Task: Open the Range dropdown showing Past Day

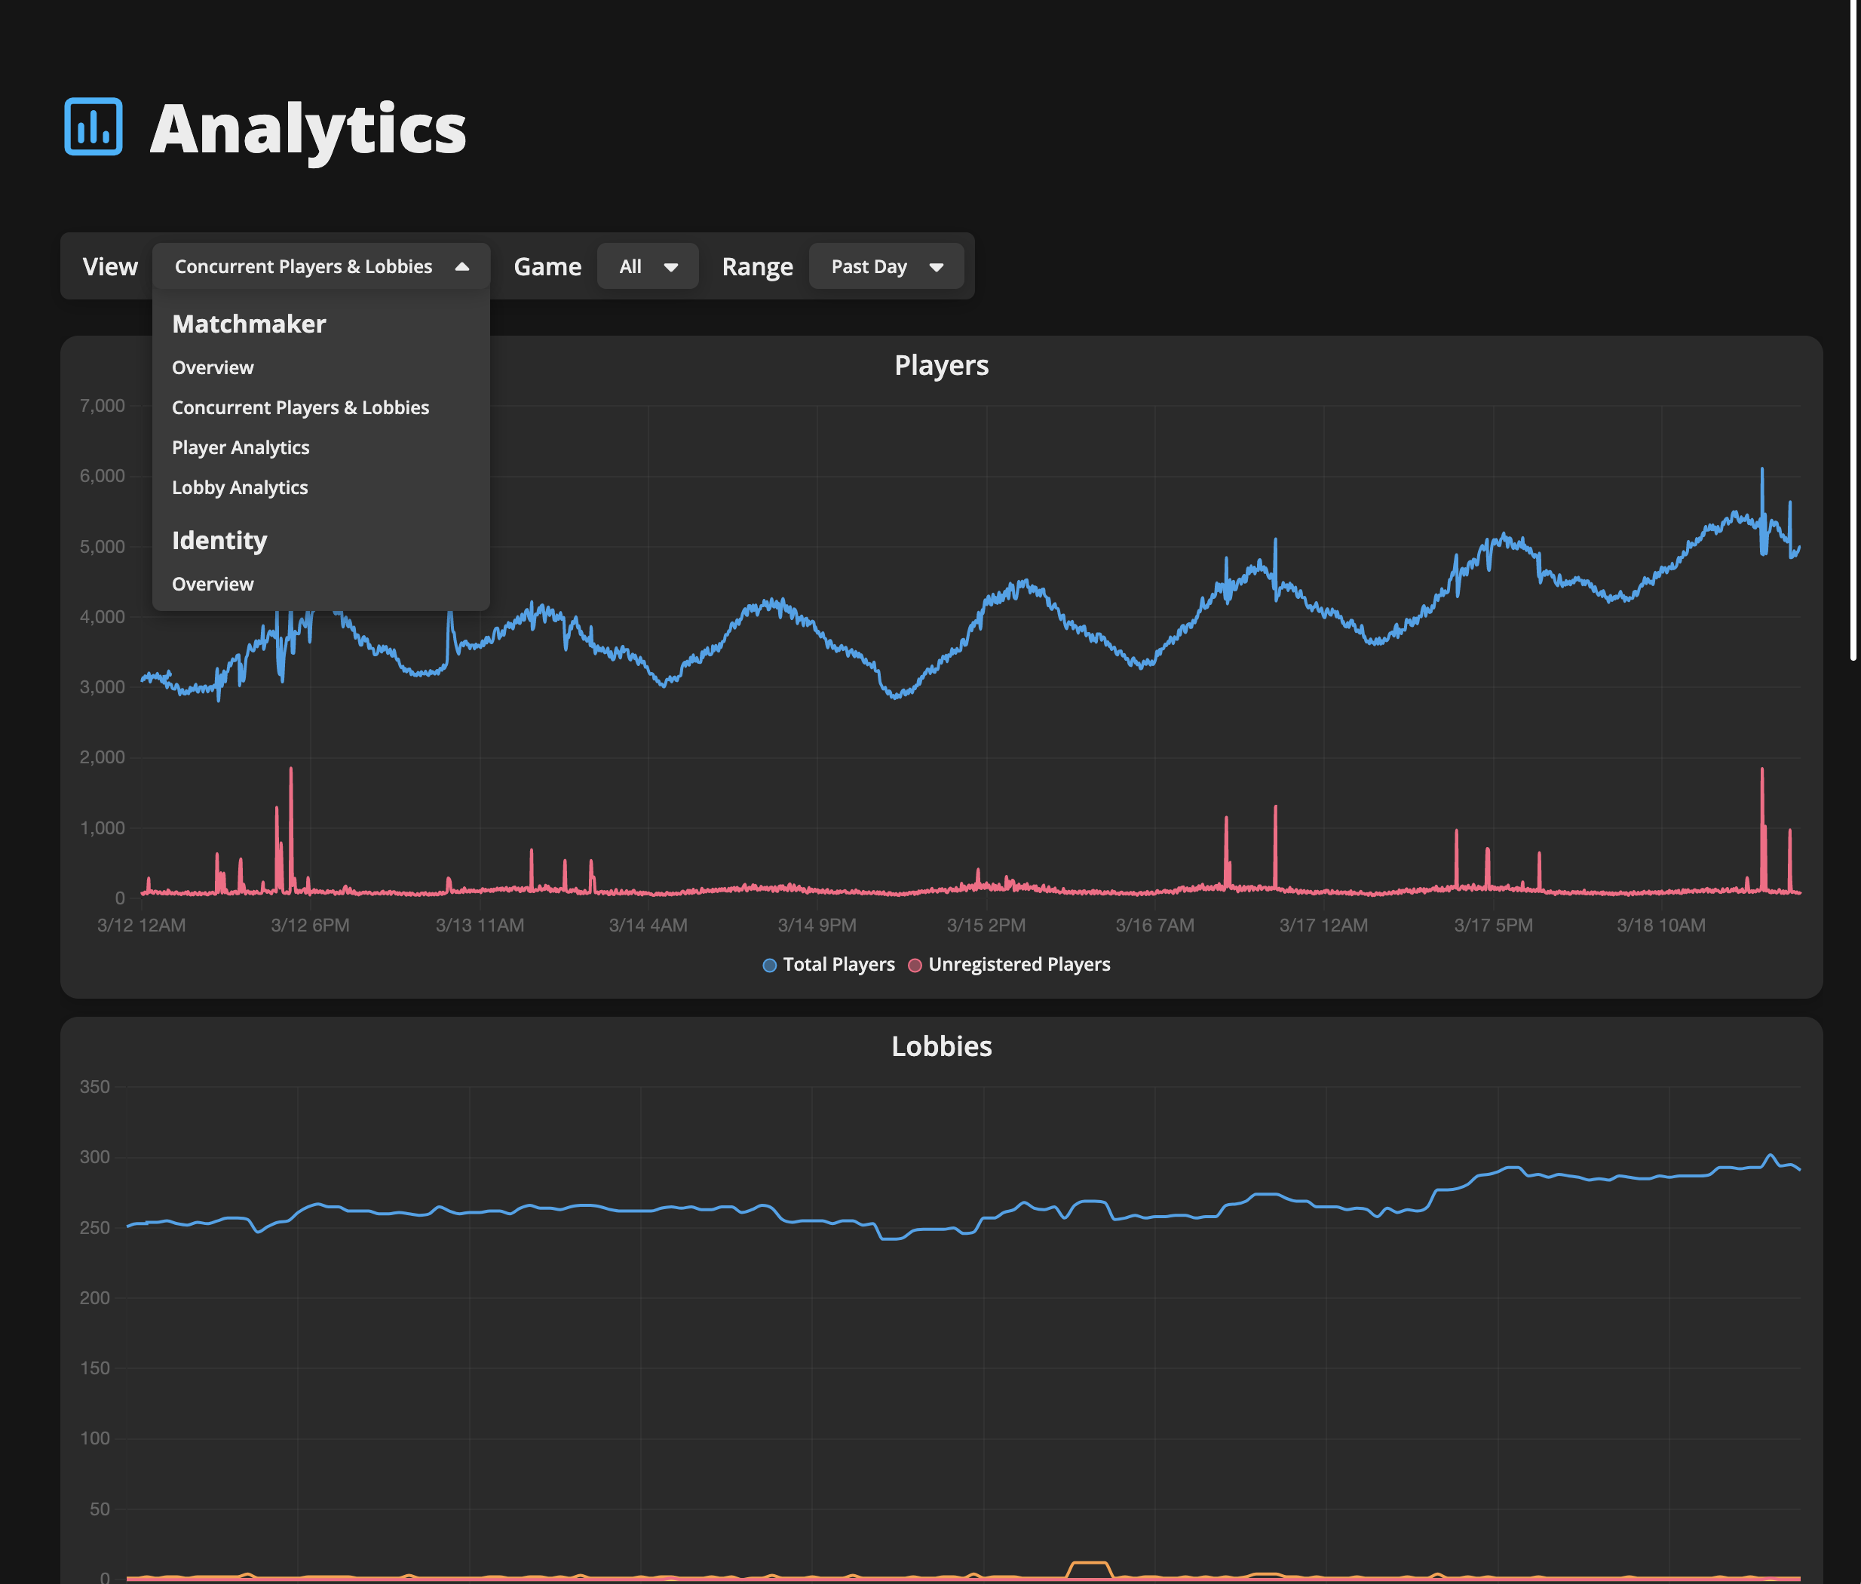Action: [885, 266]
